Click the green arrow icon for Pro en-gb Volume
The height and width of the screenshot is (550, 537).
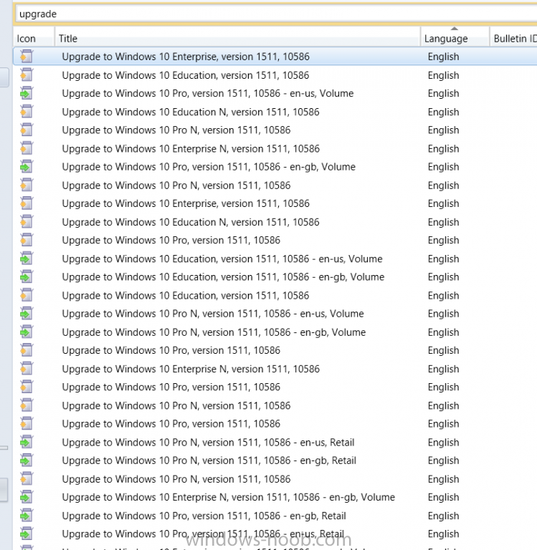tap(27, 167)
